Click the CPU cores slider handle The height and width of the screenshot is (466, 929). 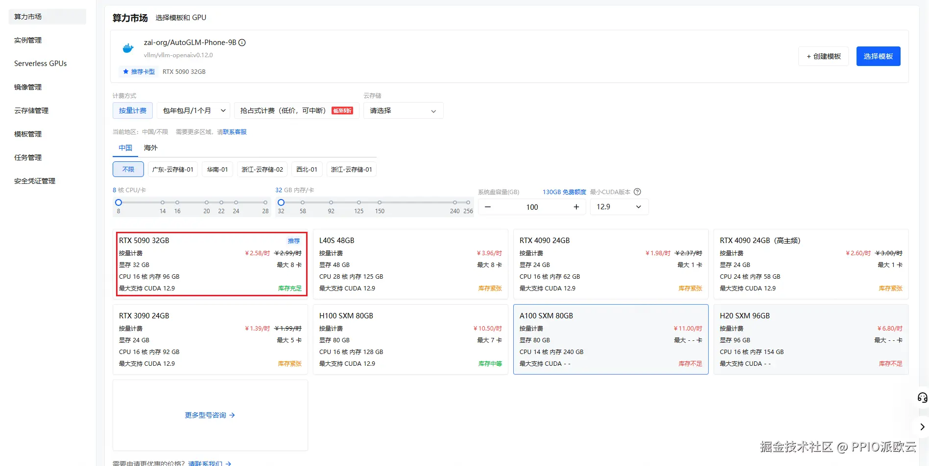point(119,202)
